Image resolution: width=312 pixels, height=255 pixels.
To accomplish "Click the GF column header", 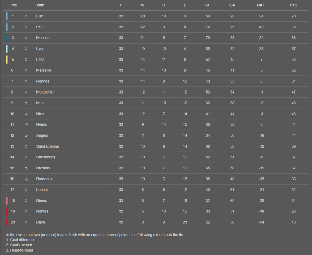I will click(x=208, y=5).
